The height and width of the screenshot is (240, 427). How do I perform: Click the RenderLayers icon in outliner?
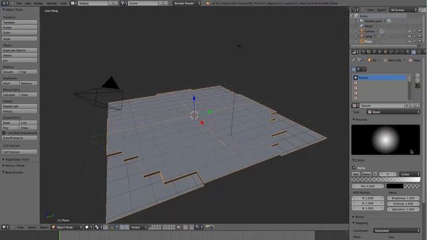click(x=362, y=21)
